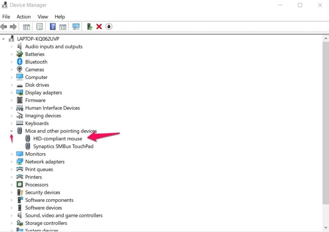Click the scrollbar down arrow
This screenshot has width=329, height=232.
[326, 227]
